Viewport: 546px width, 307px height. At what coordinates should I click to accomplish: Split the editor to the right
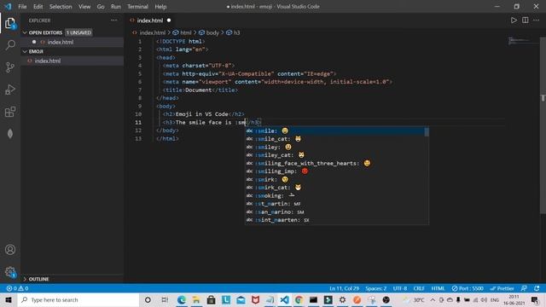click(526, 20)
